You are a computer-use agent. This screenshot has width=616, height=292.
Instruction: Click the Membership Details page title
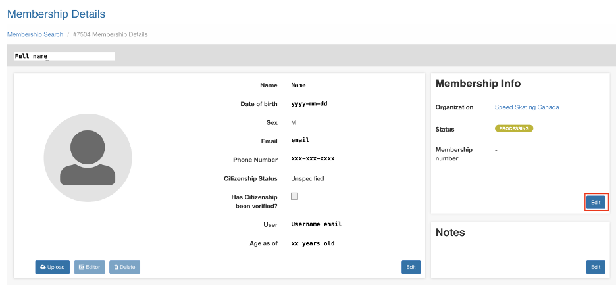pyautogui.click(x=56, y=14)
